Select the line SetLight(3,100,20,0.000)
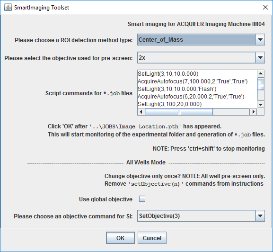The width and height of the screenshot is (273, 252). point(170,104)
